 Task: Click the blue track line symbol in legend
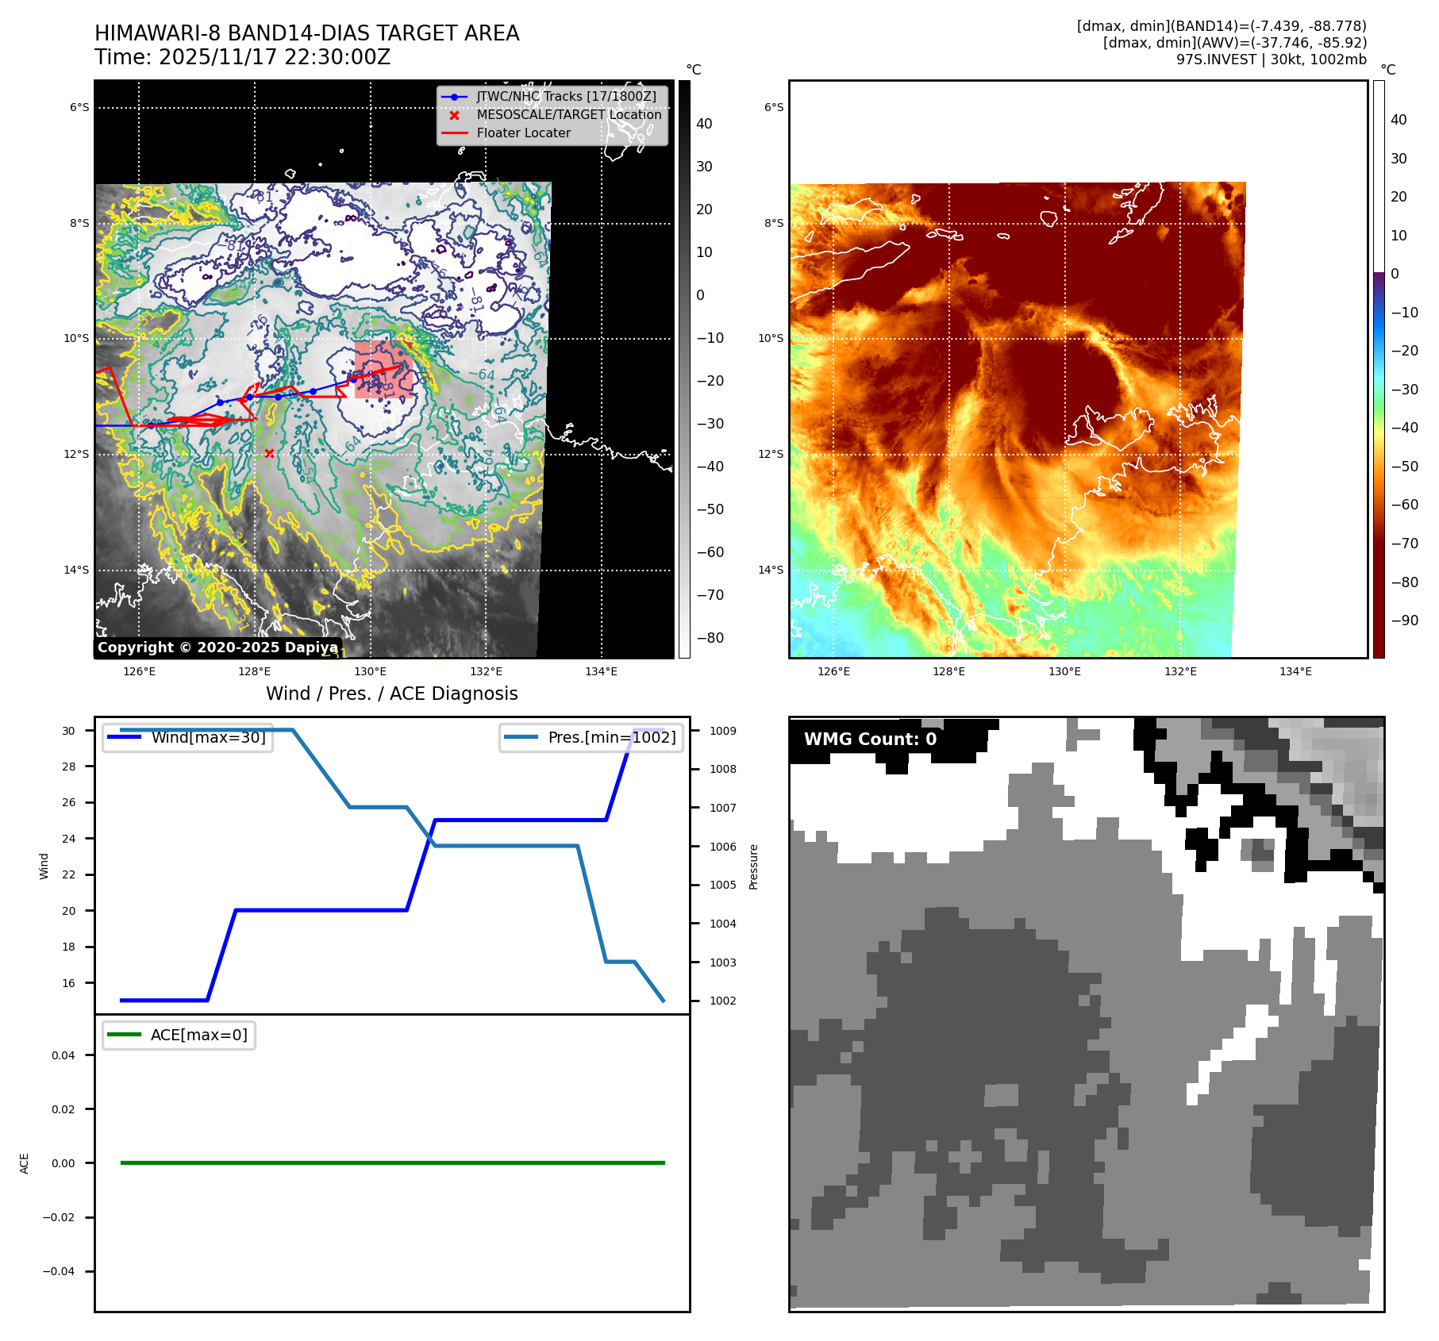pyautogui.click(x=454, y=97)
